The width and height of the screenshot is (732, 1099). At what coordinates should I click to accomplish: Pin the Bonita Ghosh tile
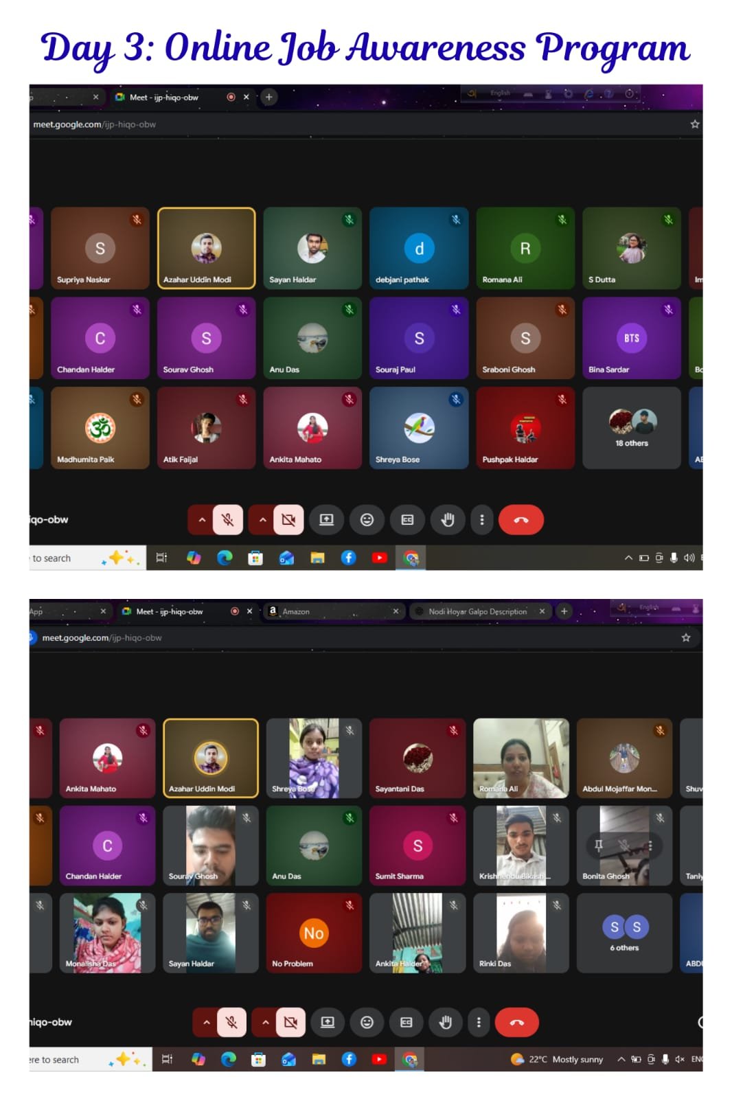tap(598, 846)
